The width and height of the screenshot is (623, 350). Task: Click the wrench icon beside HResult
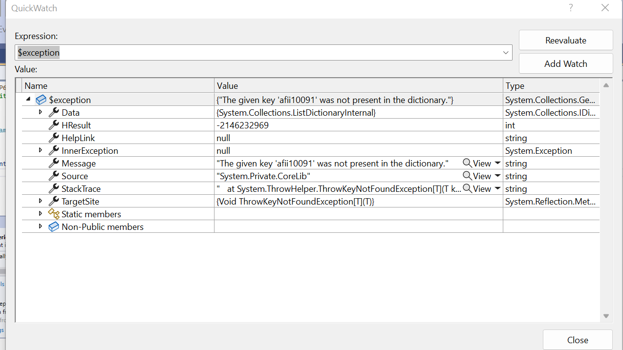pyautogui.click(x=54, y=125)
